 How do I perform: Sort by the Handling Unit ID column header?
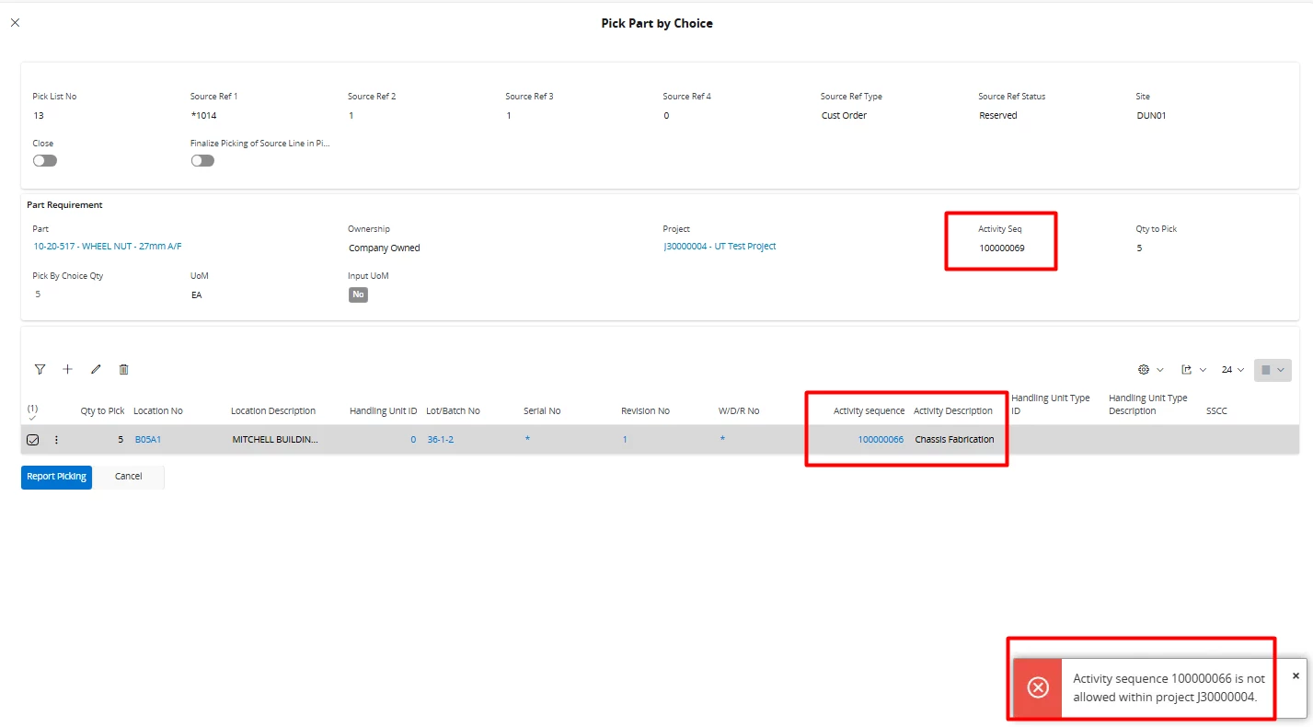click(384, 411)
